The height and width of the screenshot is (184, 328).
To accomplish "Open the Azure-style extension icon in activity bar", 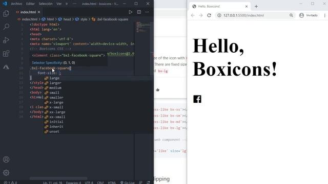I will pyautogui.click(x=6, y=67).
